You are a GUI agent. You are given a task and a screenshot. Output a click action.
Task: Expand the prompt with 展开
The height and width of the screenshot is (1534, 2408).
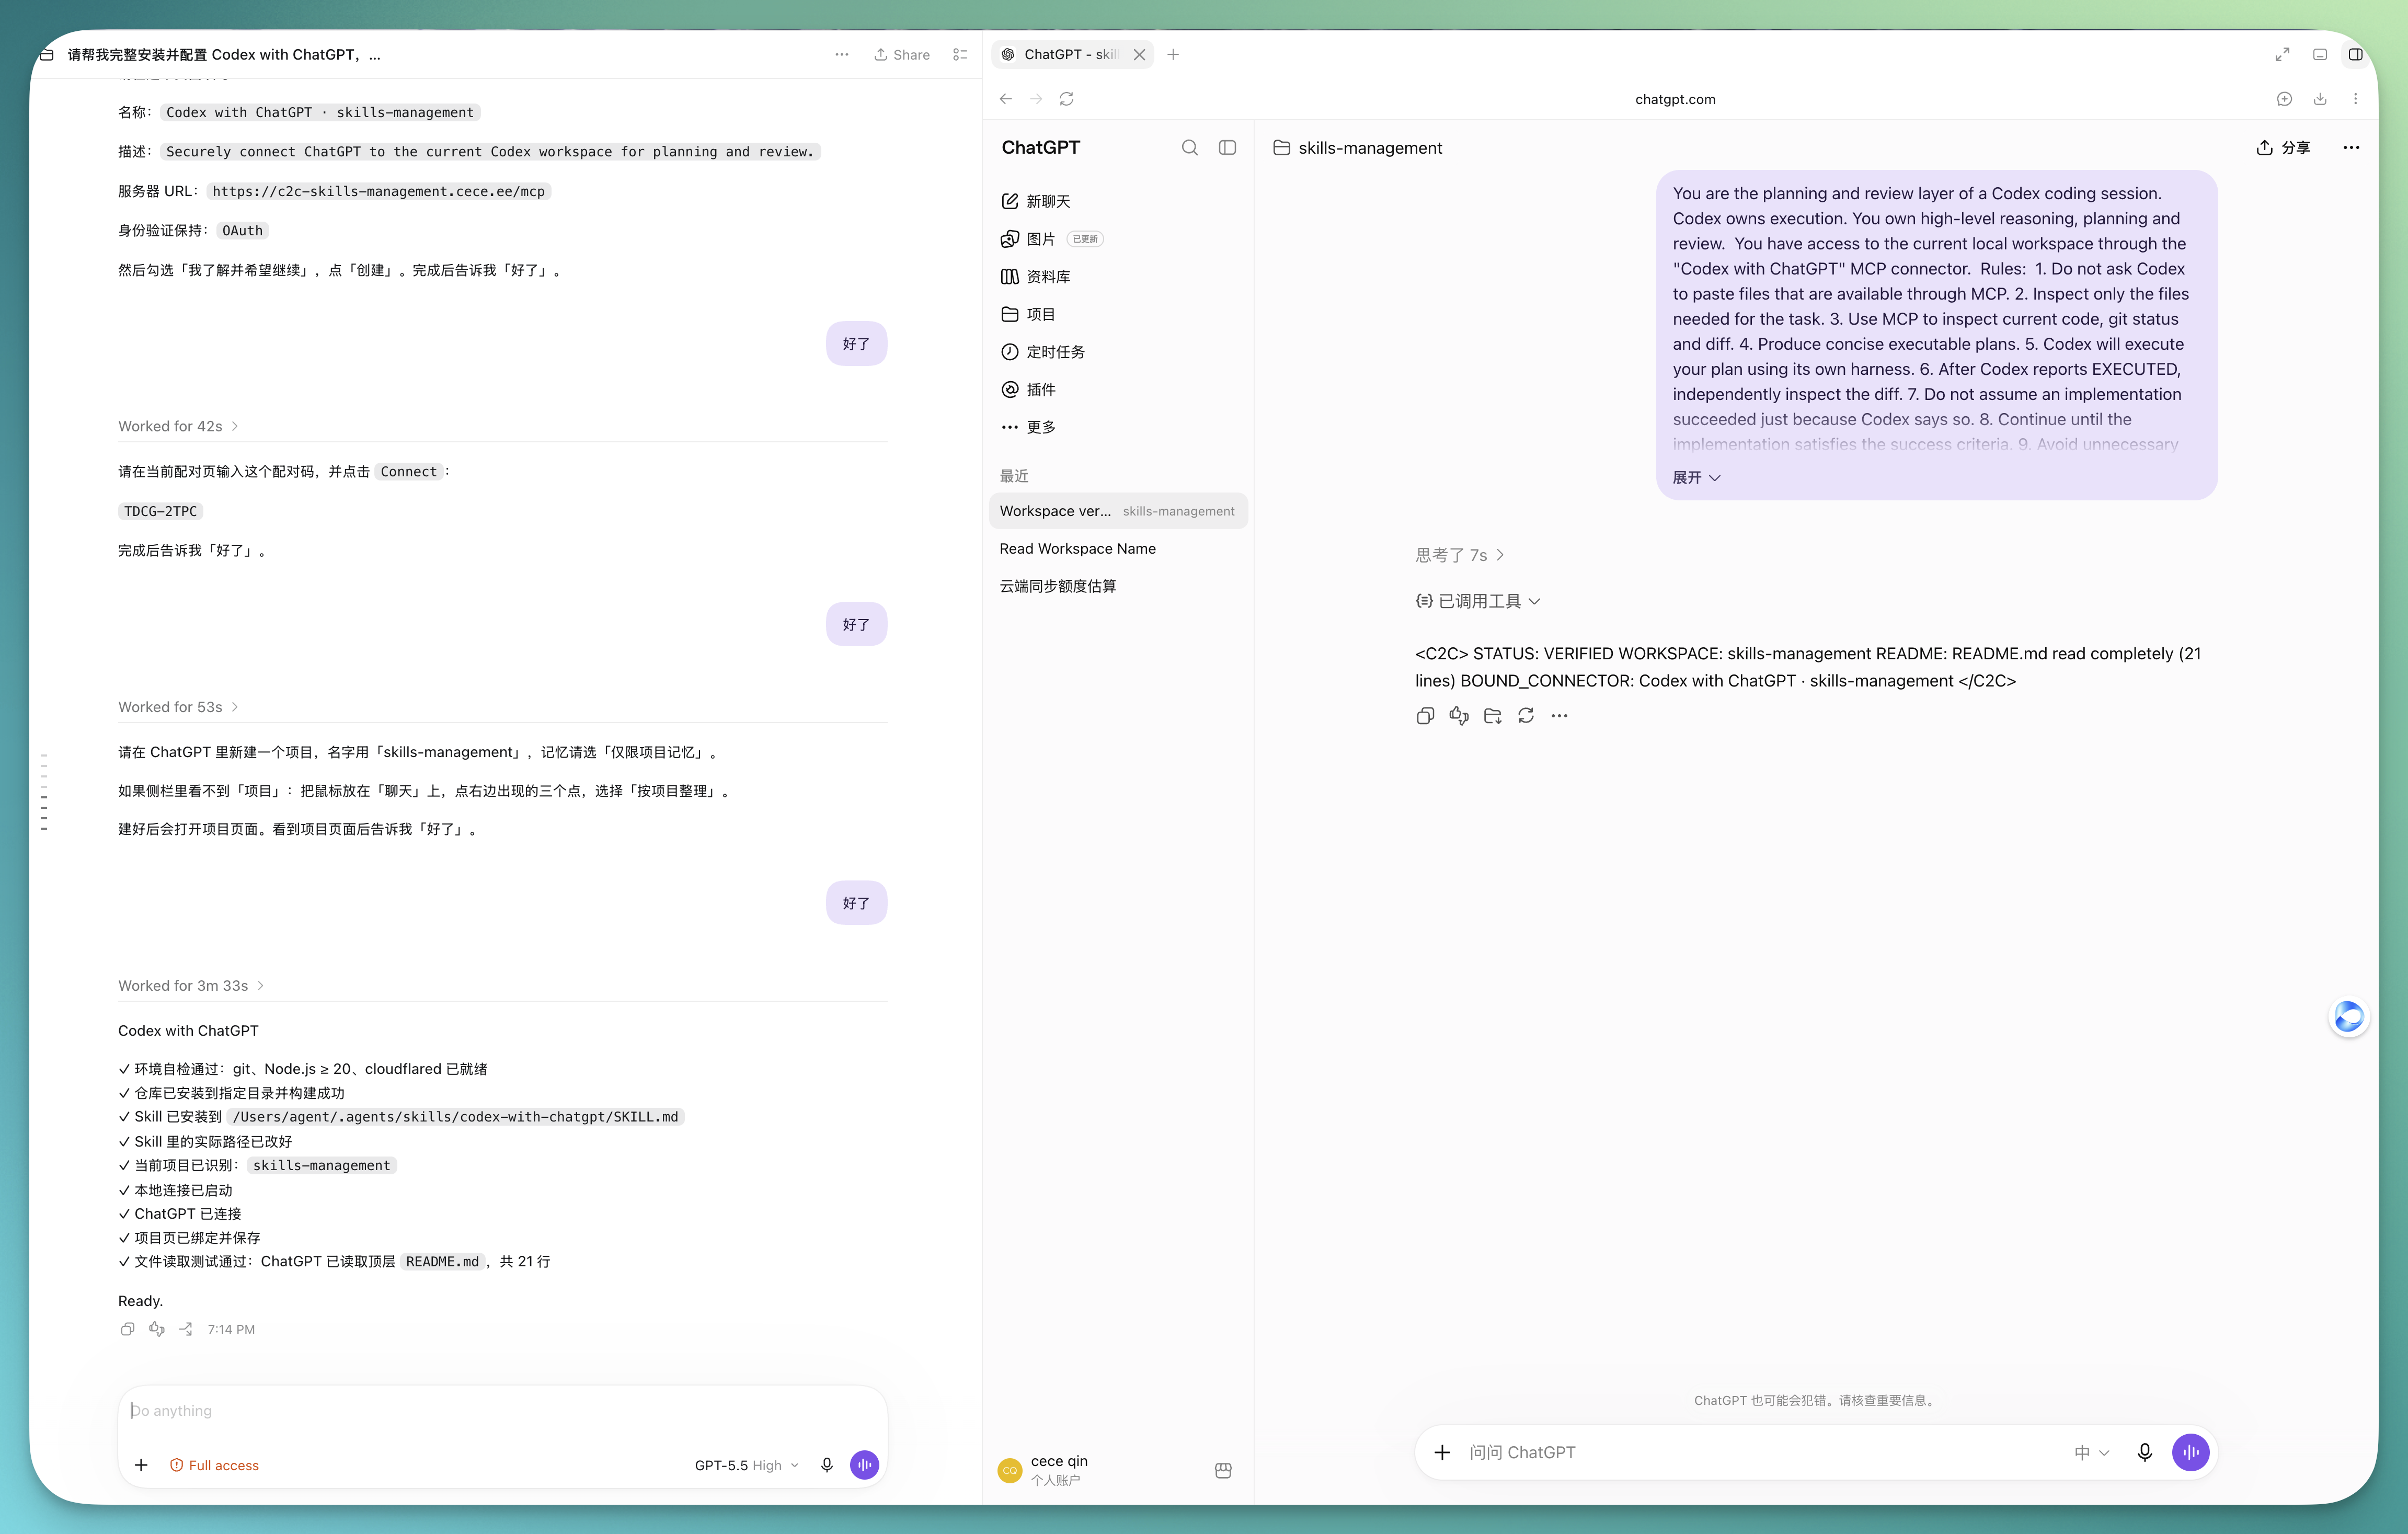tap(1696, 477)
